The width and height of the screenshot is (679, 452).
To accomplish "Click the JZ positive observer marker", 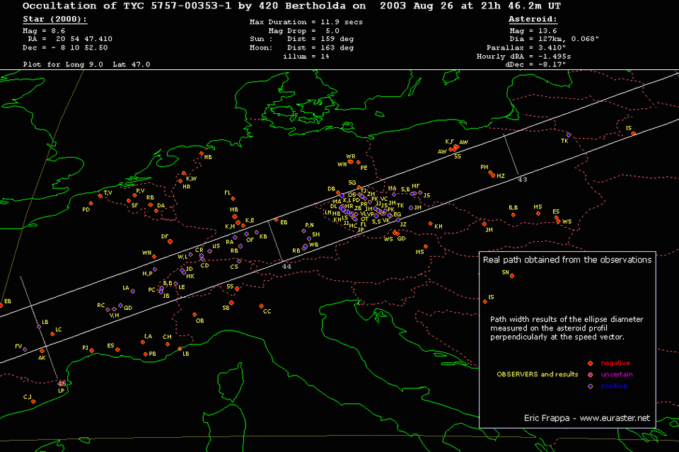I will 398,221.
